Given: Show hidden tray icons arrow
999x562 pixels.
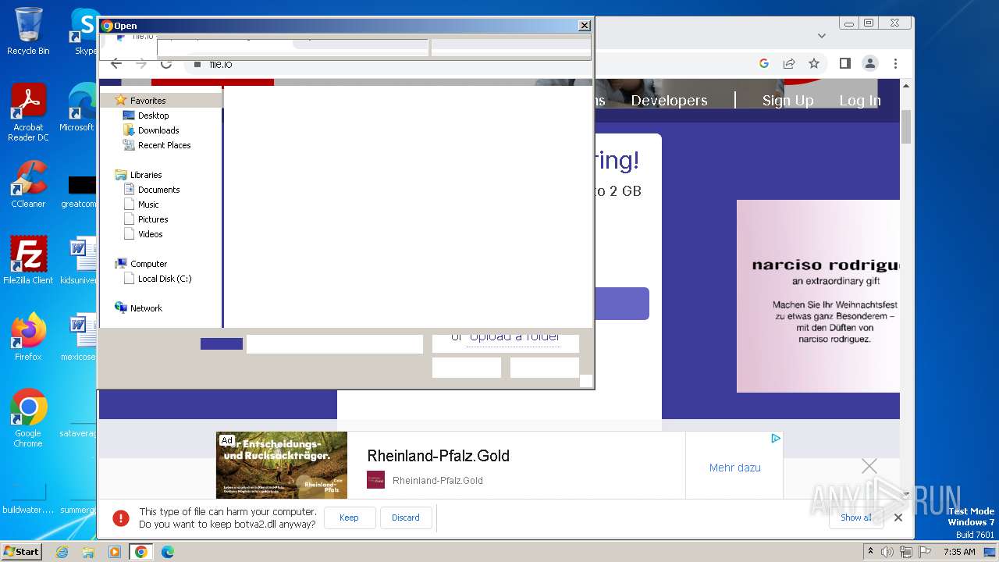Looking at the screenshot, I should pos(871,552).
